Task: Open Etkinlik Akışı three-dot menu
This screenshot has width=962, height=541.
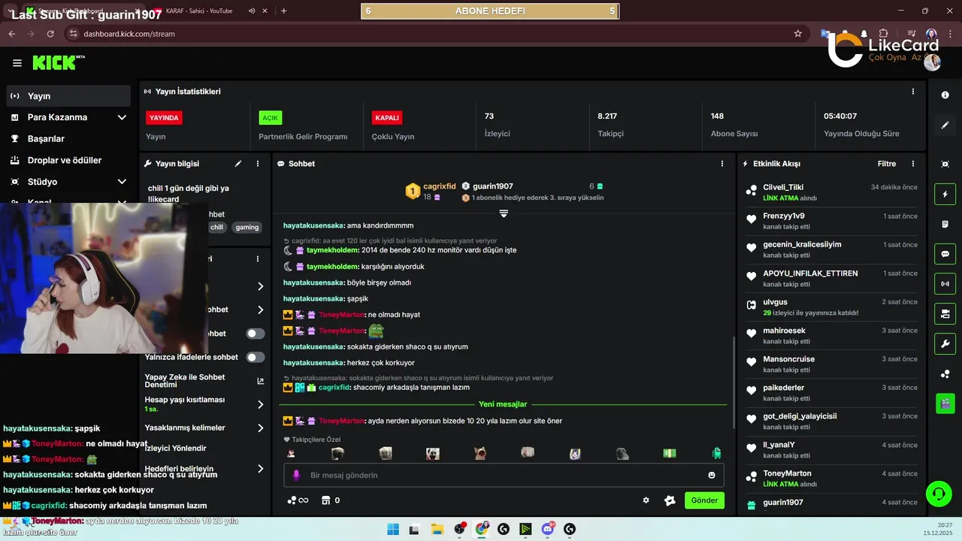Action: coord(913,164)
